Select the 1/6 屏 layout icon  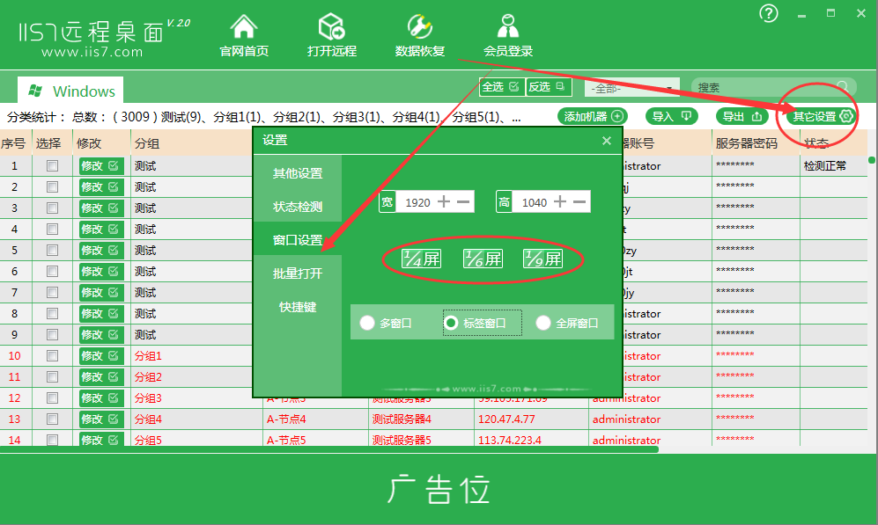point(482,259)
